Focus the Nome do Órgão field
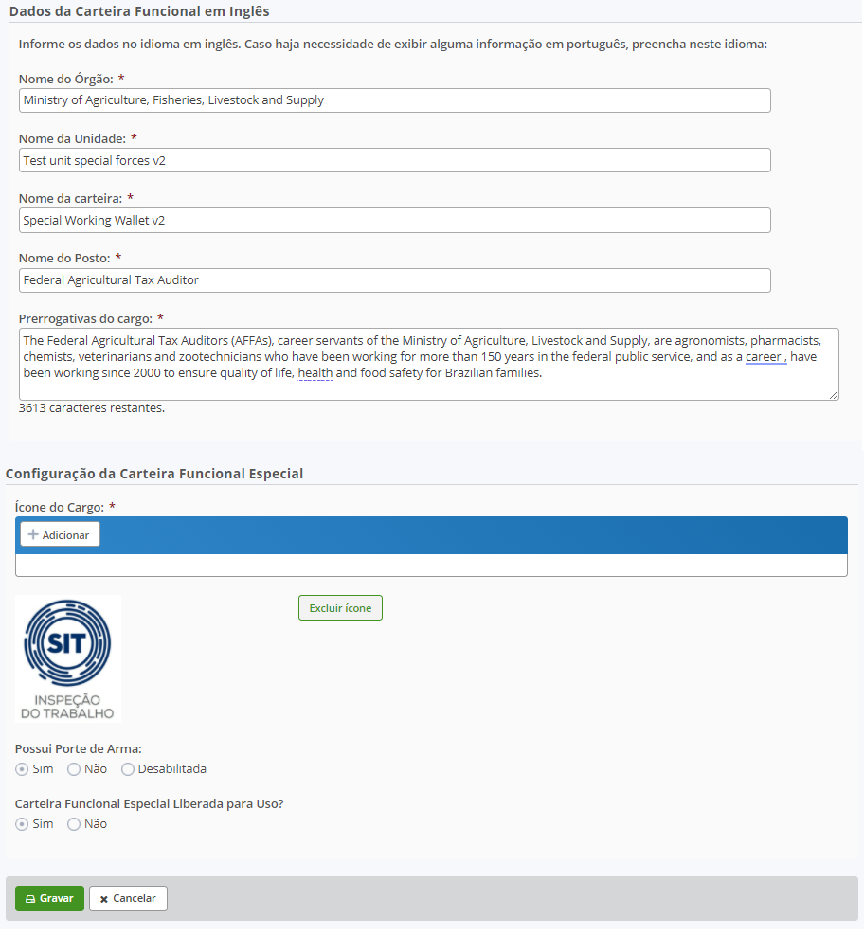Image resolution: width=864 pixels, height=936 pixels. click(394, 100)
